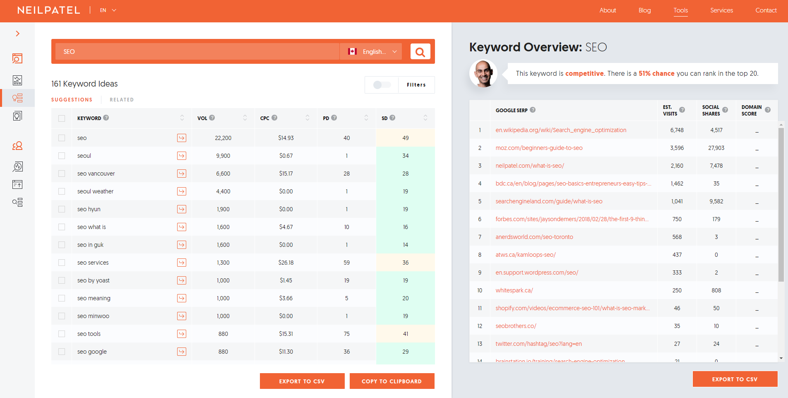Toggle the Filters switch on
Screen dimensions: 788x398
[382, 85]
